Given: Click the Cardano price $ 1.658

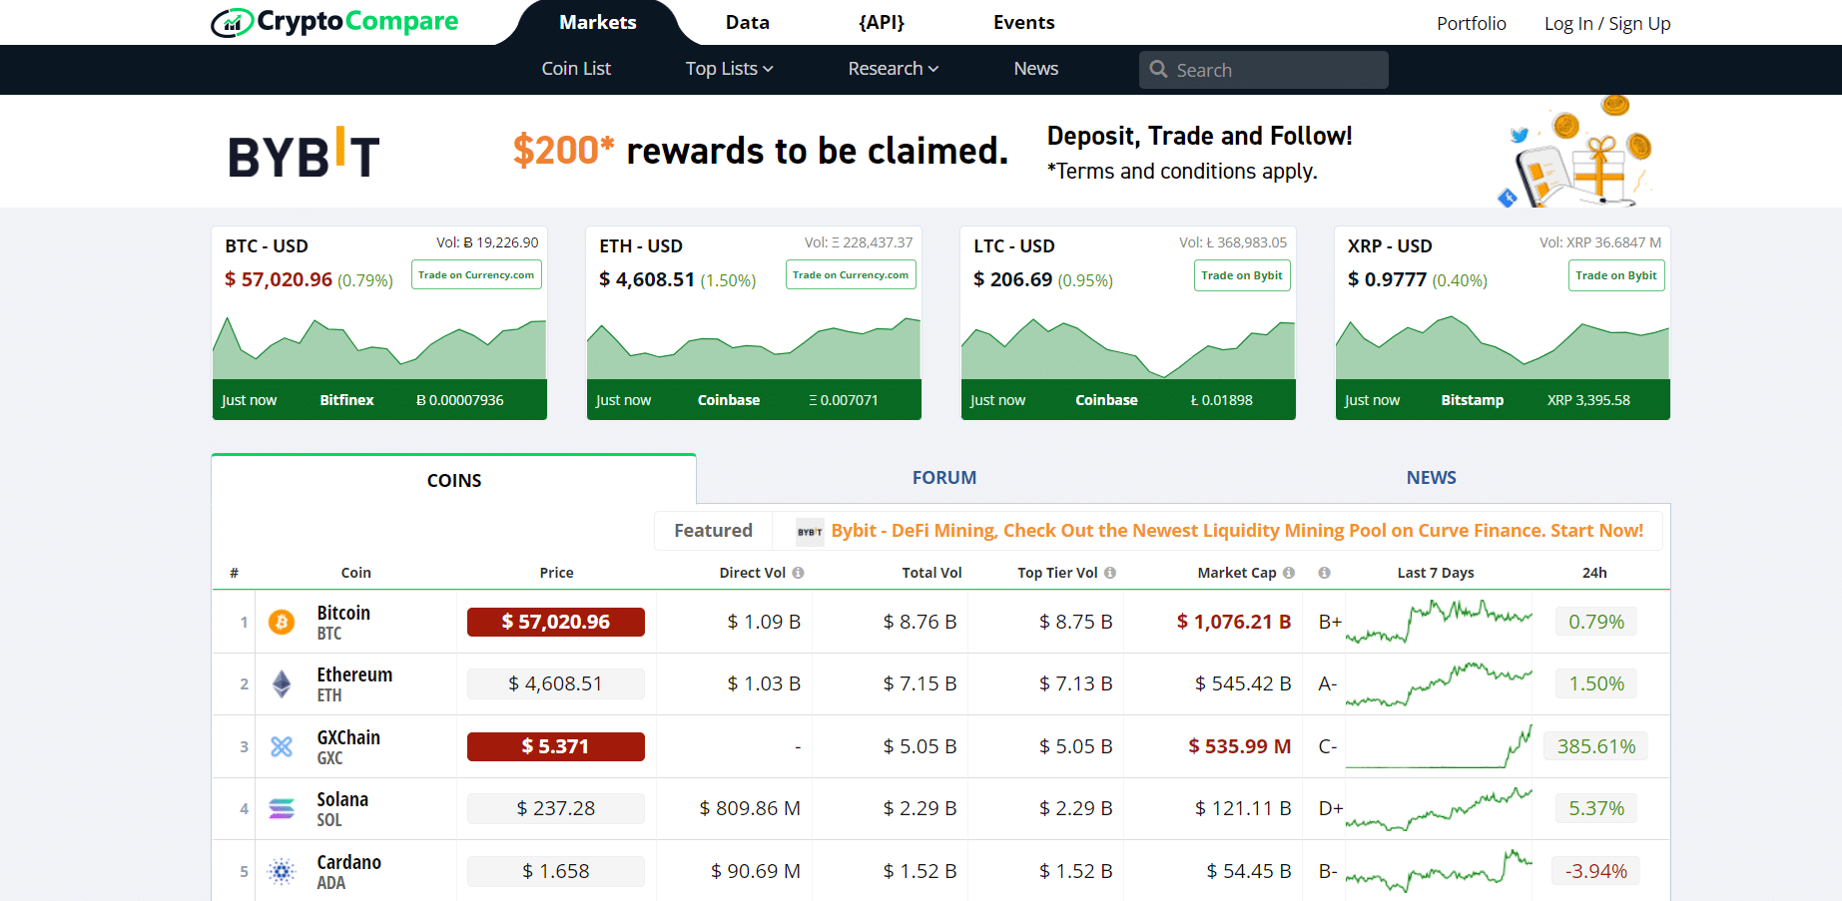Looking at the screenshot, I should click(556, 871).
